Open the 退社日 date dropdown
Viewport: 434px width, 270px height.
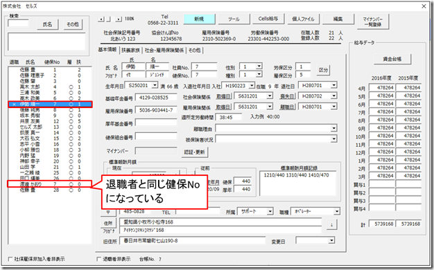click(x=333, y=85)
